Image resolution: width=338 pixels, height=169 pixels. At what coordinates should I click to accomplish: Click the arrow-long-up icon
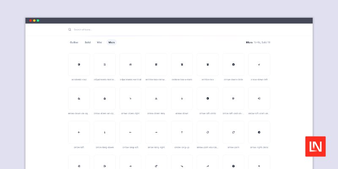tap(182, 132)
